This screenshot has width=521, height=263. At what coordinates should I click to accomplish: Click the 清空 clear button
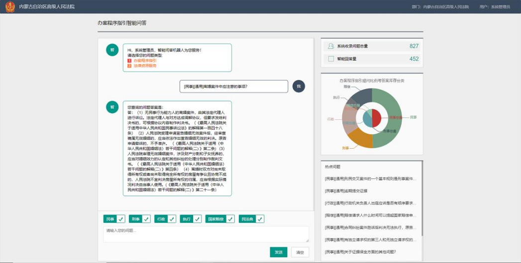click(300, 252)
